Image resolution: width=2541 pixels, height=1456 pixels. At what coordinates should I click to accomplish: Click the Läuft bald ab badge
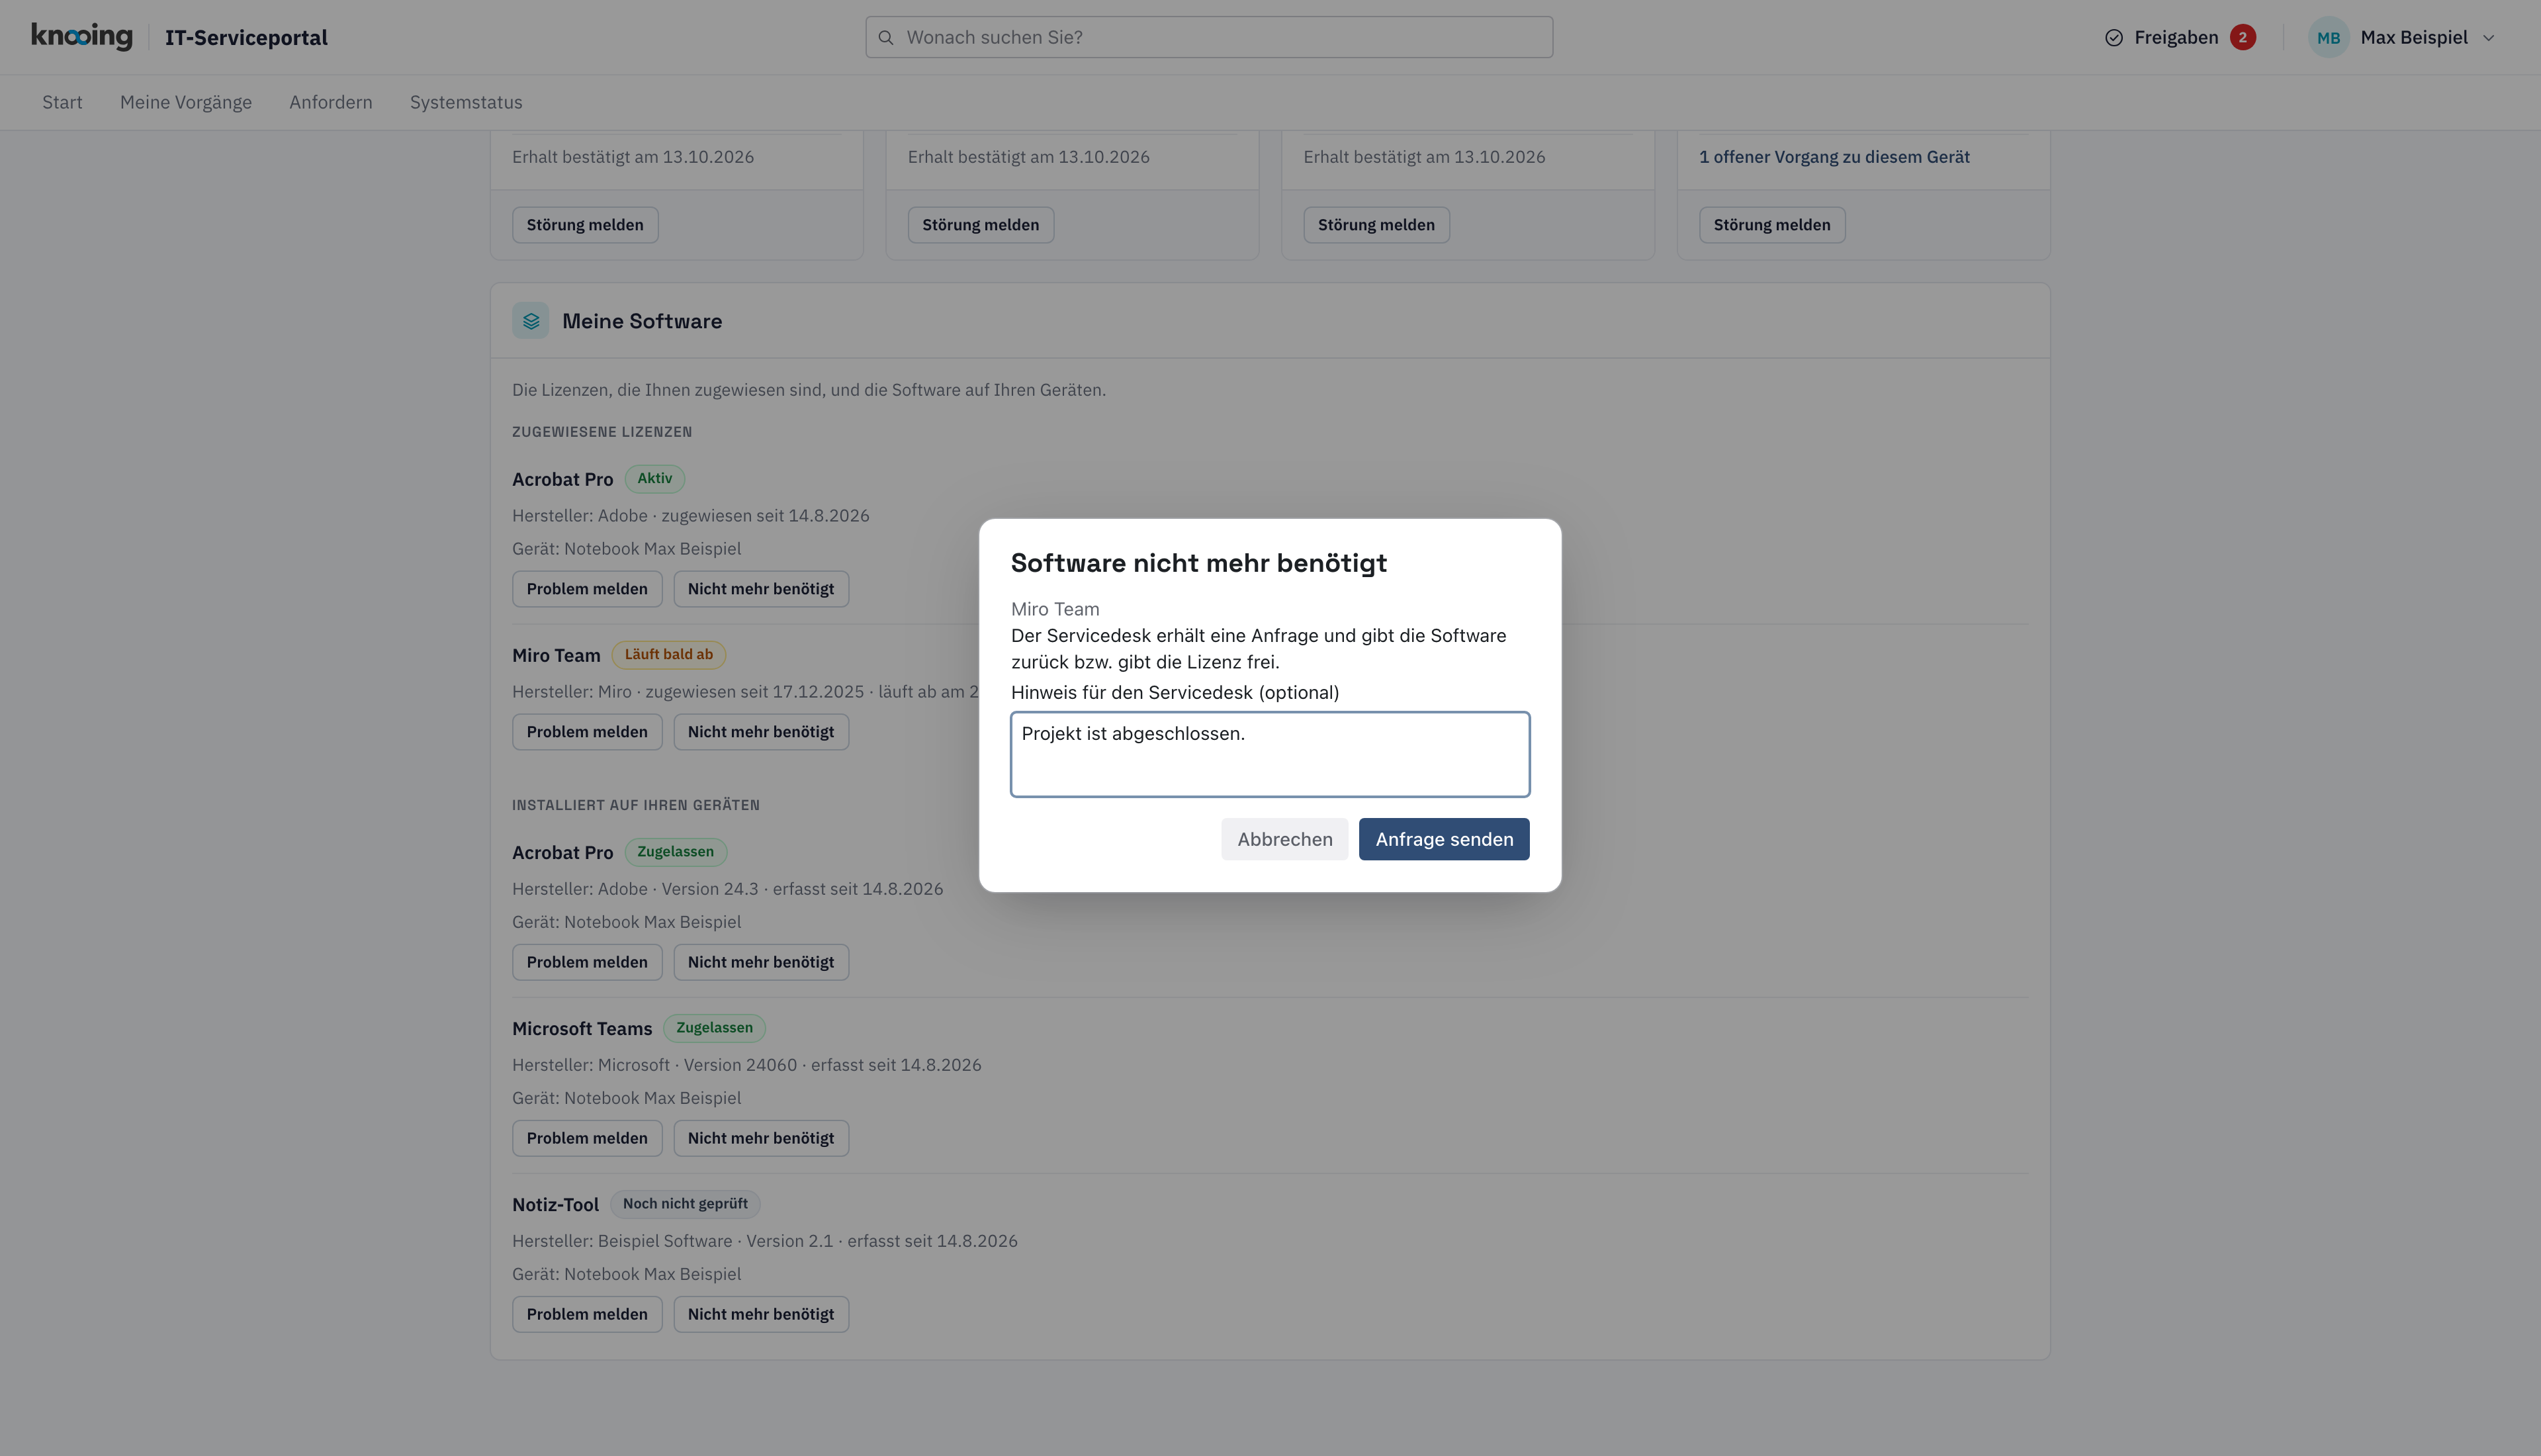click(x=669, y=655)
